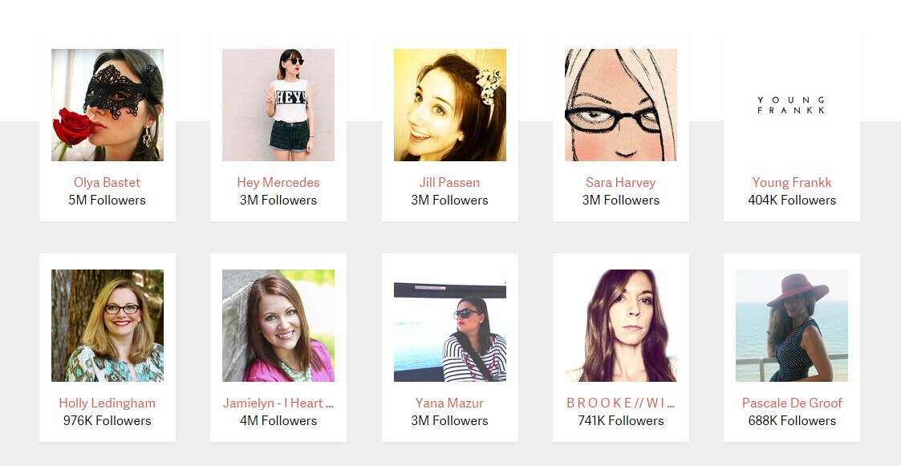Screen dimensions: 901x466
Task: Open Sara Harvey's illustrated glasses avatar
Action: tap(620, 104)
